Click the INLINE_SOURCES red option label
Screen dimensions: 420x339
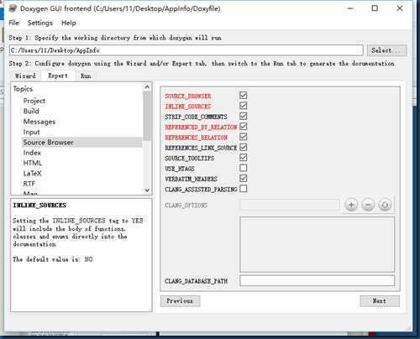click(188, 107)
